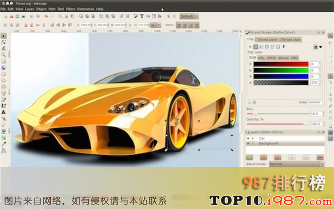This screenshot has width=334, height=209.
Task: Select the Eraser tool
Action: tap(4, 125)
